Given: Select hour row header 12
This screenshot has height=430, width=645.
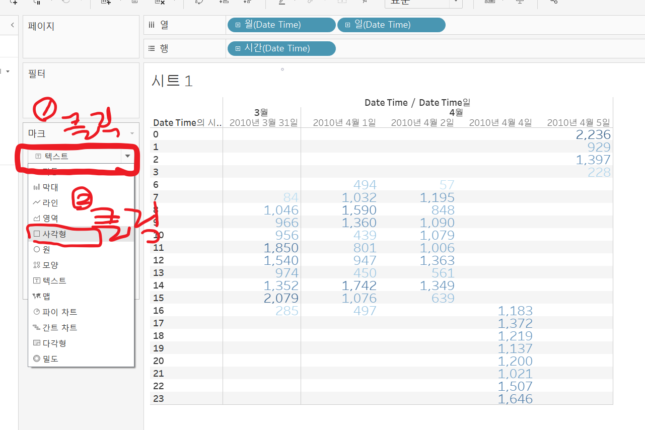Looking at the screenshot, I should pyautogui.click(x=158, y=260).
